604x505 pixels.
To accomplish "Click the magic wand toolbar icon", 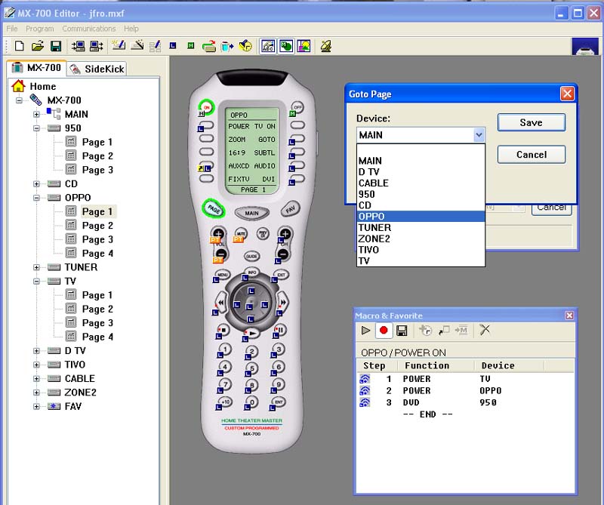I will 137,45.
